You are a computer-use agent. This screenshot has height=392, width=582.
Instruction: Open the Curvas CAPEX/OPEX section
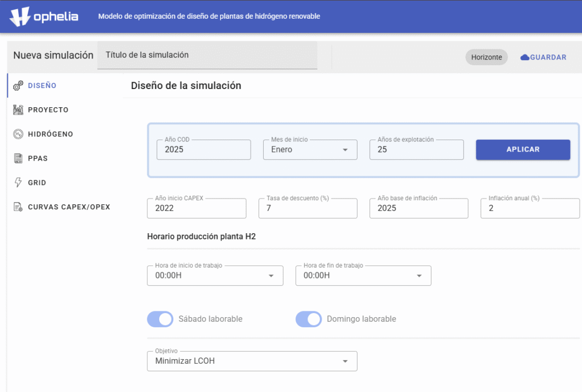(x=69, y=207)
